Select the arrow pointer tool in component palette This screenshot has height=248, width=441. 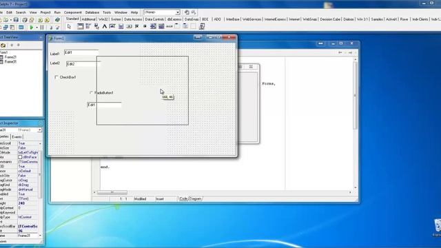point(69,26)
